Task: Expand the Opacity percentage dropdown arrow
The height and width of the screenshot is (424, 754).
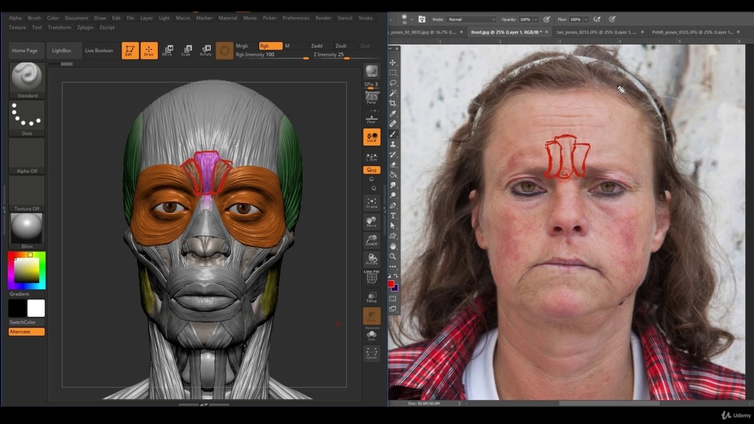Action: (535, 19)
